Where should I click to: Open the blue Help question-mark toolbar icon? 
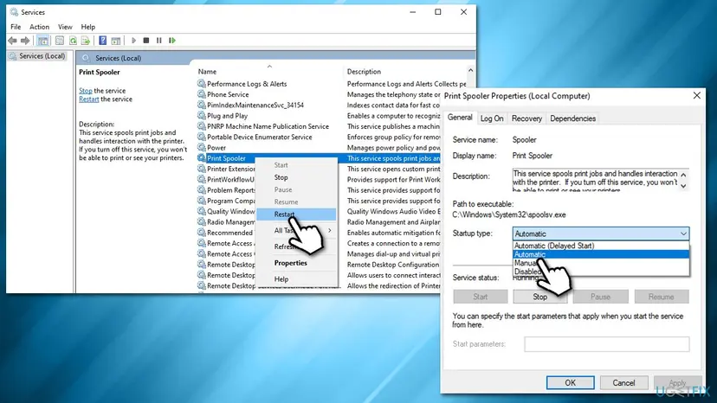[103, 41]
